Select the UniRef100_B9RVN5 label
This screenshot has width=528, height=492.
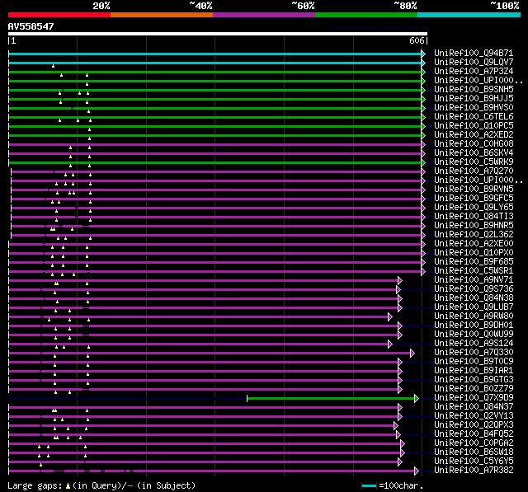tap(474, 190)
